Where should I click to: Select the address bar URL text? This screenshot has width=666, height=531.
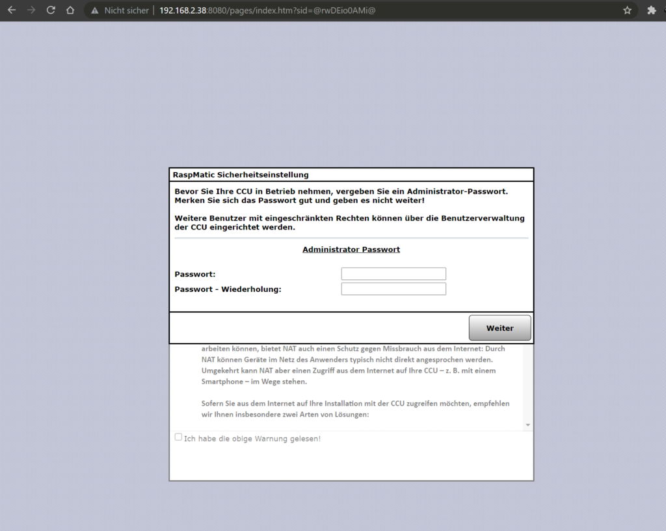coord(267,10)
